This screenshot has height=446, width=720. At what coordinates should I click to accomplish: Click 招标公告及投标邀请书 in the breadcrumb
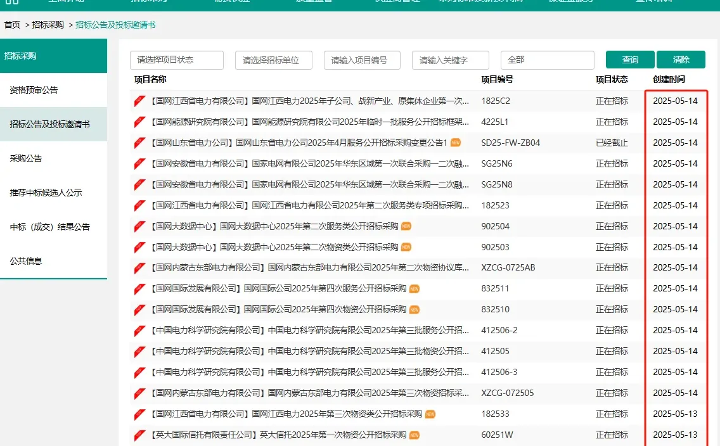[x=115, y=25]
